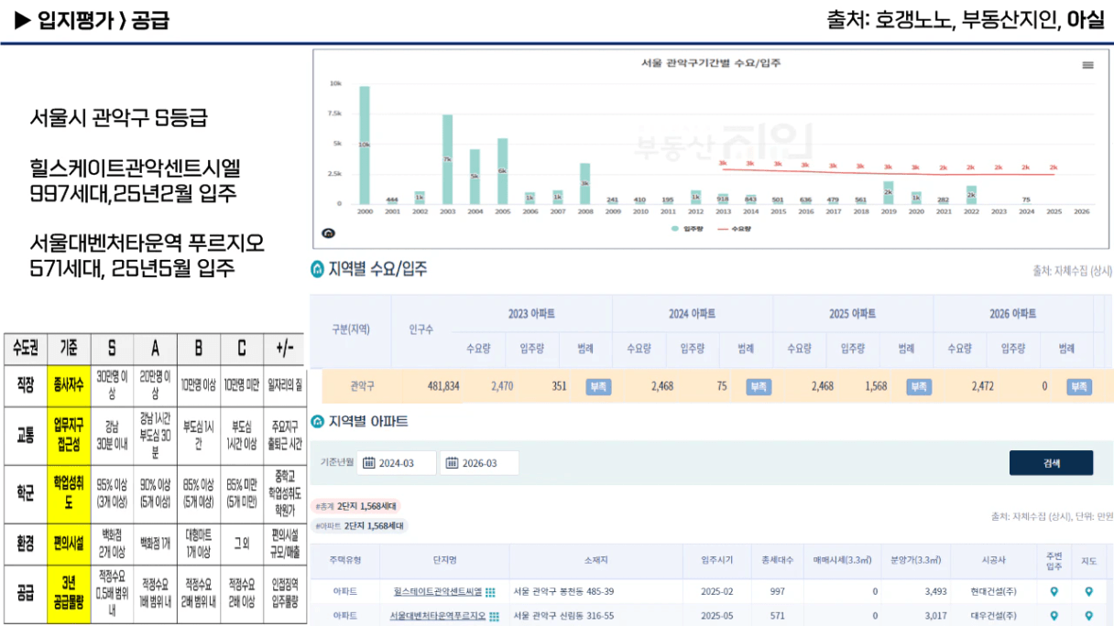The height and width of the screenshot is (626, 1114).
Task: Click the year 2003 bar in the chart
Action: pyautogui.click(x=447, y=159)
